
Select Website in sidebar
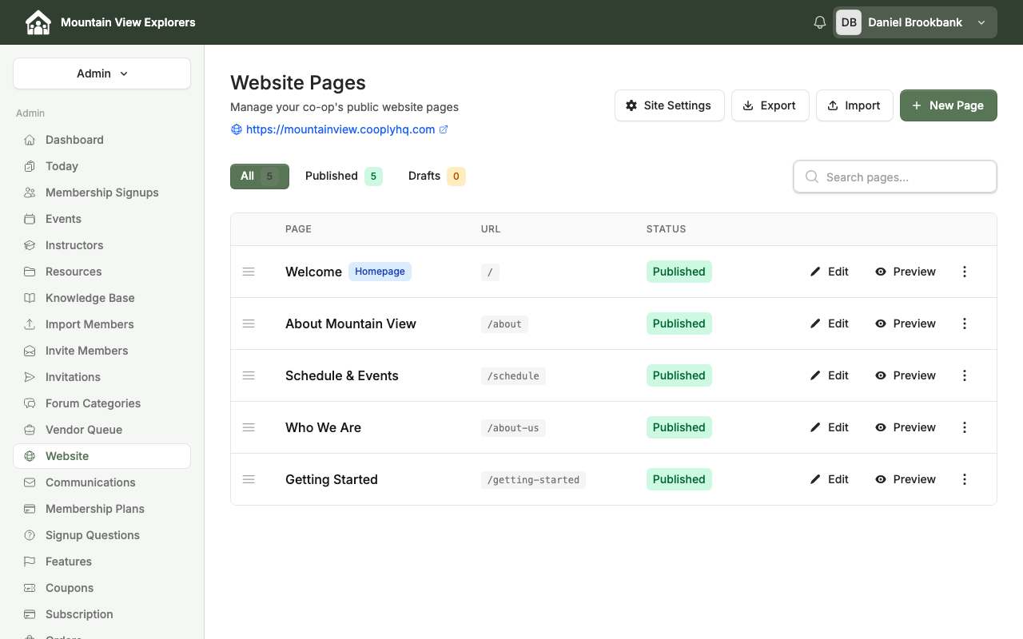(102, 456)
